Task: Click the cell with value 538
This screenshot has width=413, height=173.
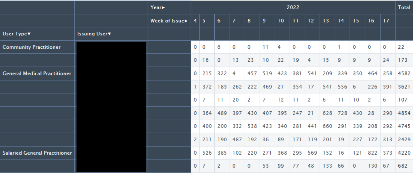Action: tap(252, 126)
